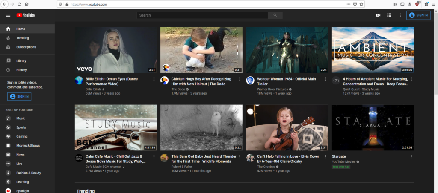Open Robert E Fuller channel link
This screenshot has width=438, height=193.
coord(181,167)
